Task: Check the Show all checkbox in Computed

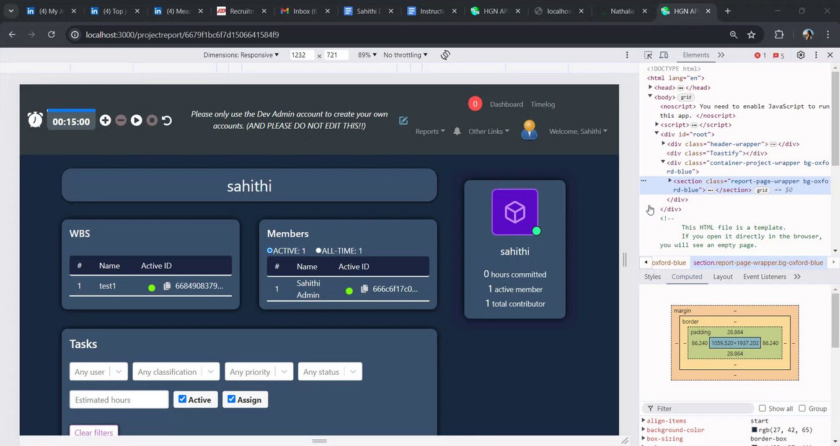Action: 763,408
